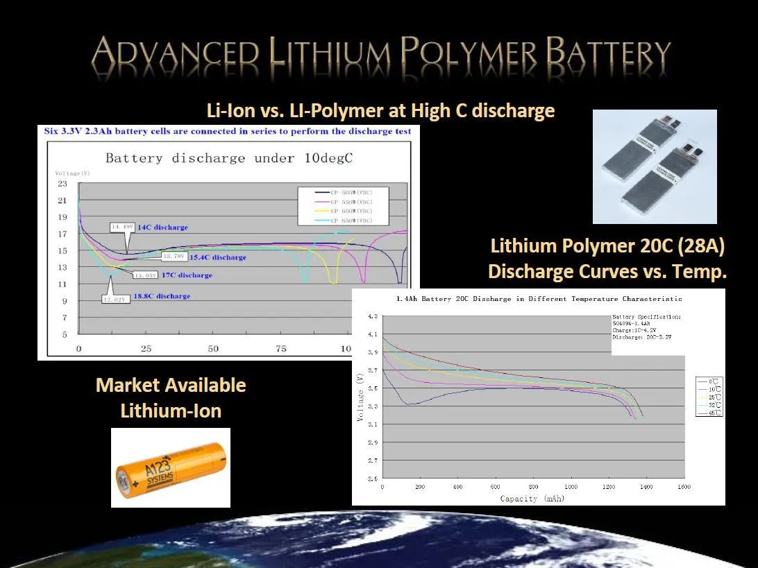This screenshot has width=758, height=568.
Task: Click the 'Battery Specification' text block
Action: pos(647,327)
